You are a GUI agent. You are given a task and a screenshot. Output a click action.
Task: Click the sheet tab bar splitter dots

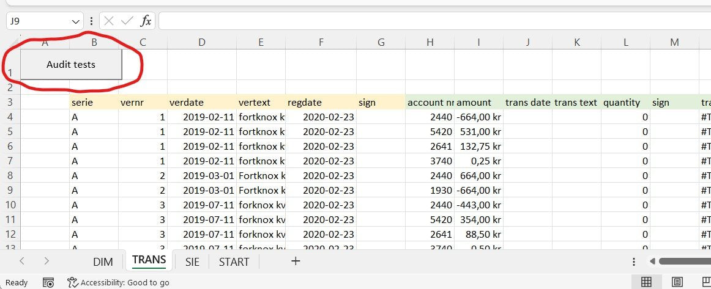[x=633, y=262]
